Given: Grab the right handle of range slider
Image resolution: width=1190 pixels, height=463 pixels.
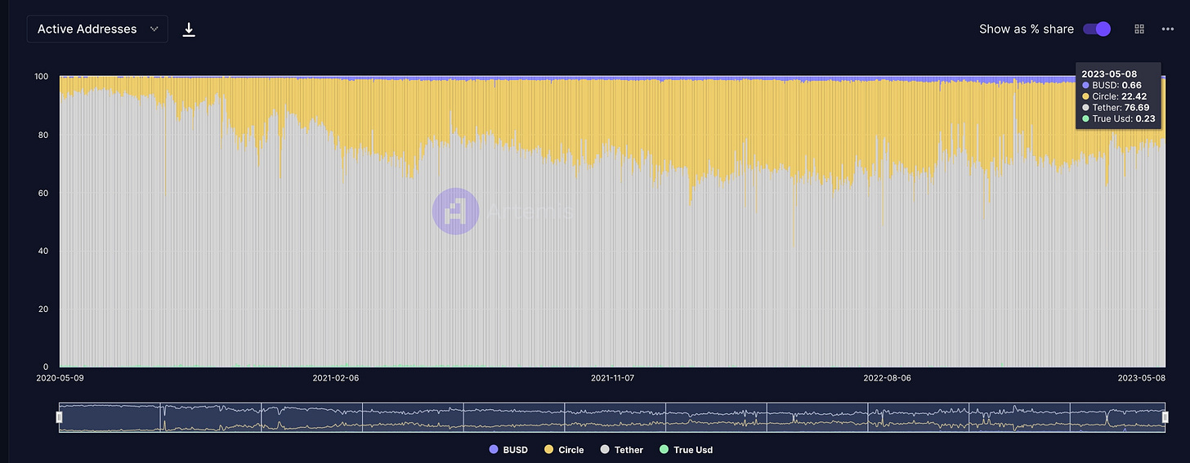Looking at the screenshot, I should pos(1165,417).
